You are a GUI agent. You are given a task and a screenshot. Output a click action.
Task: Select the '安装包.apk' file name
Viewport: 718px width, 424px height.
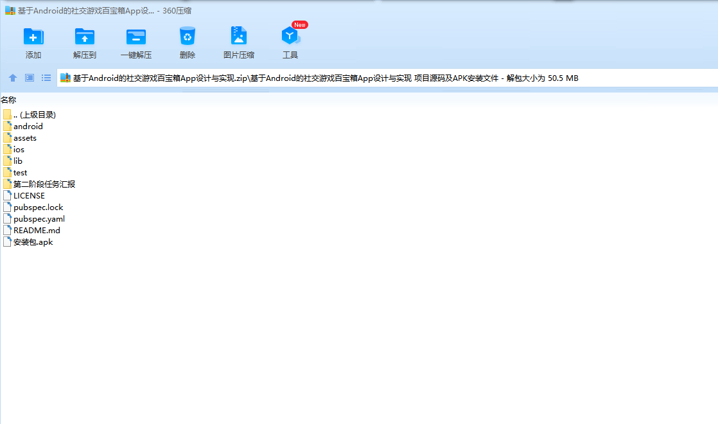tap(33, 242)
